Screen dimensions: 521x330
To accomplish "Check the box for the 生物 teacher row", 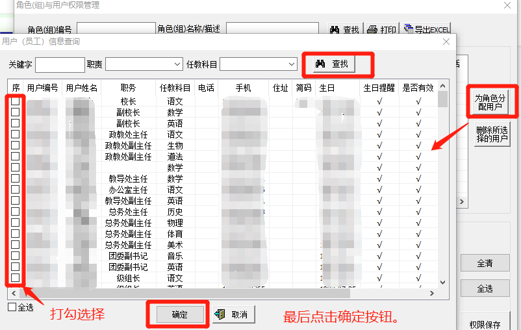I will click(16, 146).
